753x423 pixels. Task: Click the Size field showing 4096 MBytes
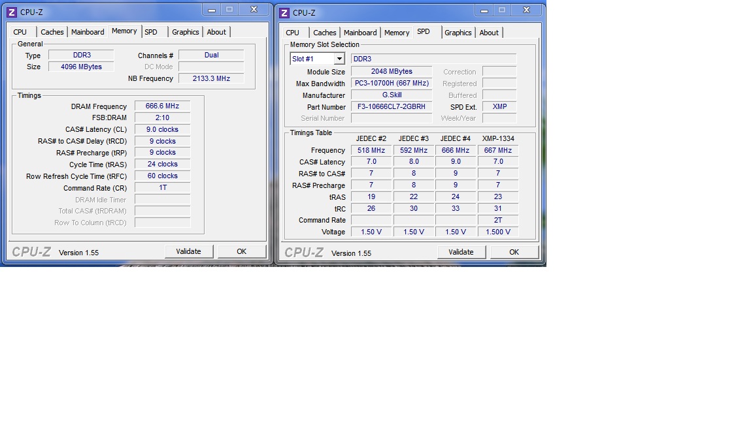pyautogui.click(x=82, y=67)
